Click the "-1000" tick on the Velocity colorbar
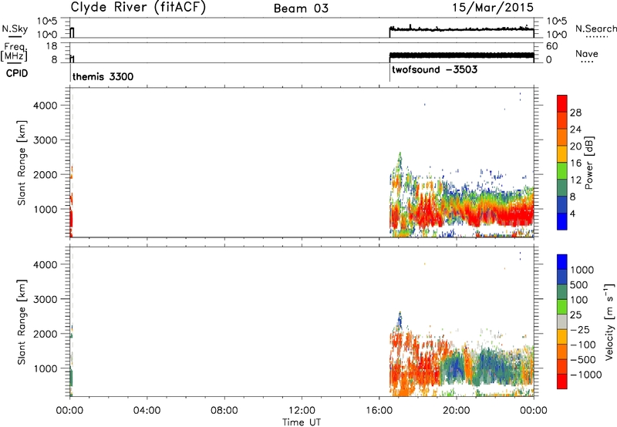This screenshot has width=617, height=427. point(585,375)
